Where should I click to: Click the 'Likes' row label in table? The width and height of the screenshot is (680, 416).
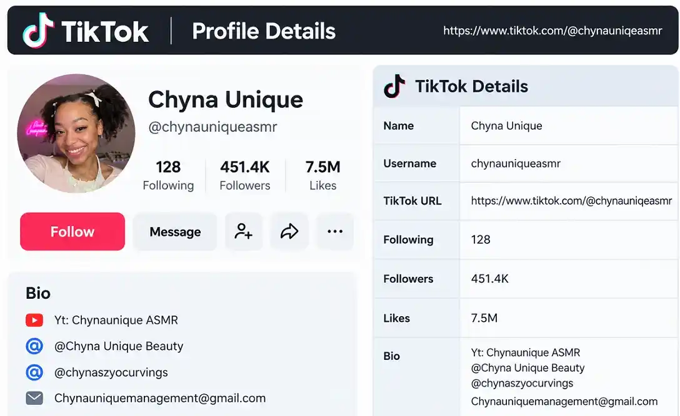[x=396, y=318]
